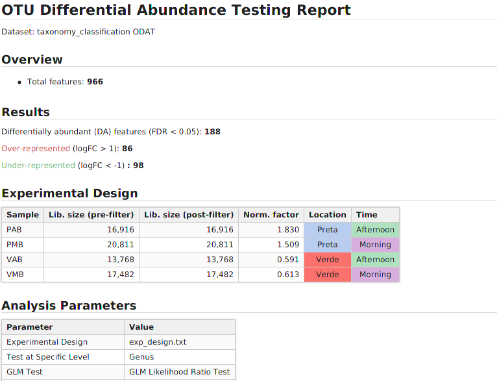The image size is (497, 381).
Task: Select the green Afternoon cell in VAB row
Action: click(375, 260)
